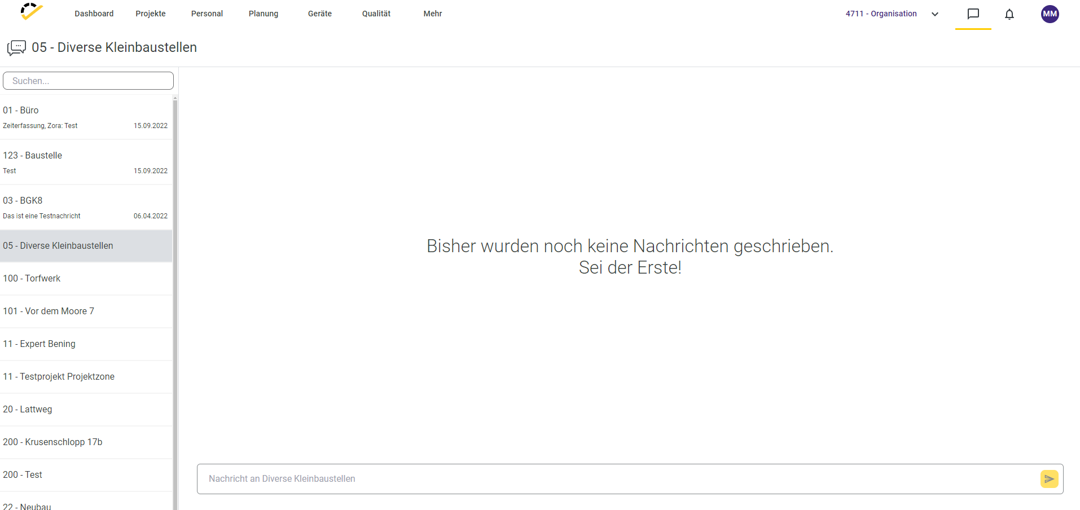Click the app logo in the top-left
1080x510 pixels.
(32, 12)
